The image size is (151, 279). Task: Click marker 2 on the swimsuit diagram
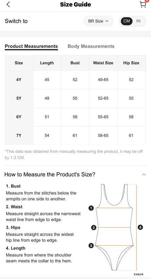point(94,227)
